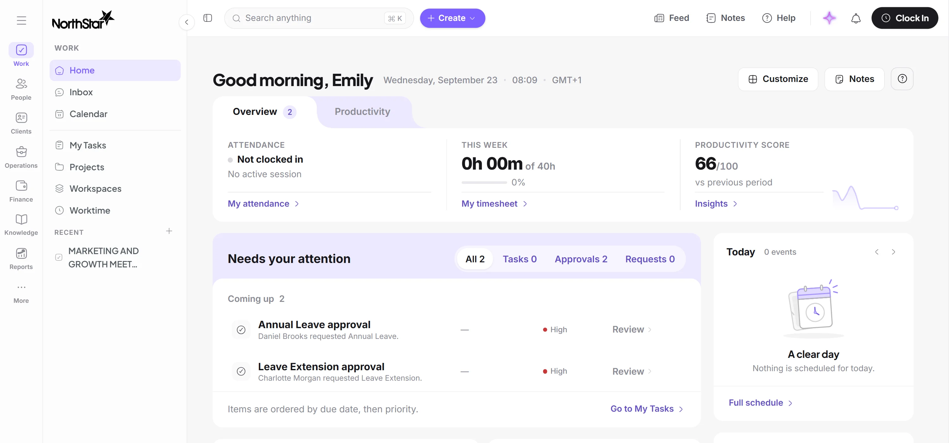Open My attendance link
Viewport: 949px width, 443px height.
pyautogui.click(x=264, y=204)
